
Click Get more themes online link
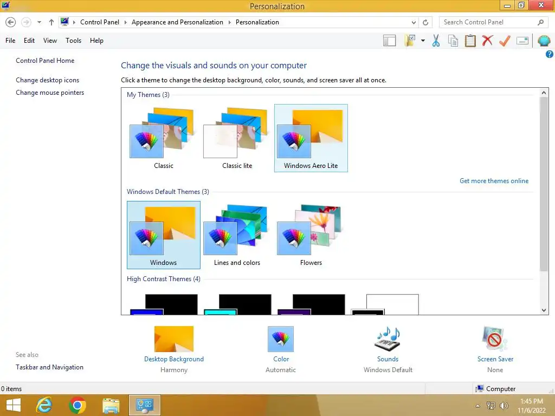point(494,181)
